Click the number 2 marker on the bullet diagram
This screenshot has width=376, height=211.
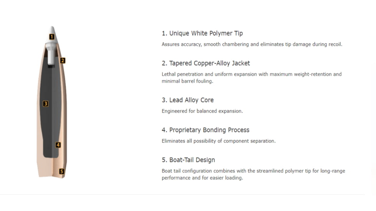pos(63,60)
